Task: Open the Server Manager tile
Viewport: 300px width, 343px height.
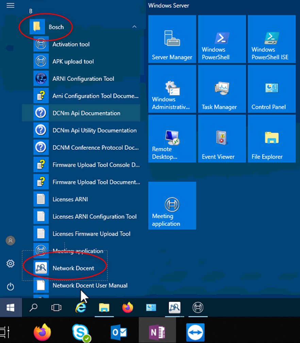Action: [x=172, y=39]
